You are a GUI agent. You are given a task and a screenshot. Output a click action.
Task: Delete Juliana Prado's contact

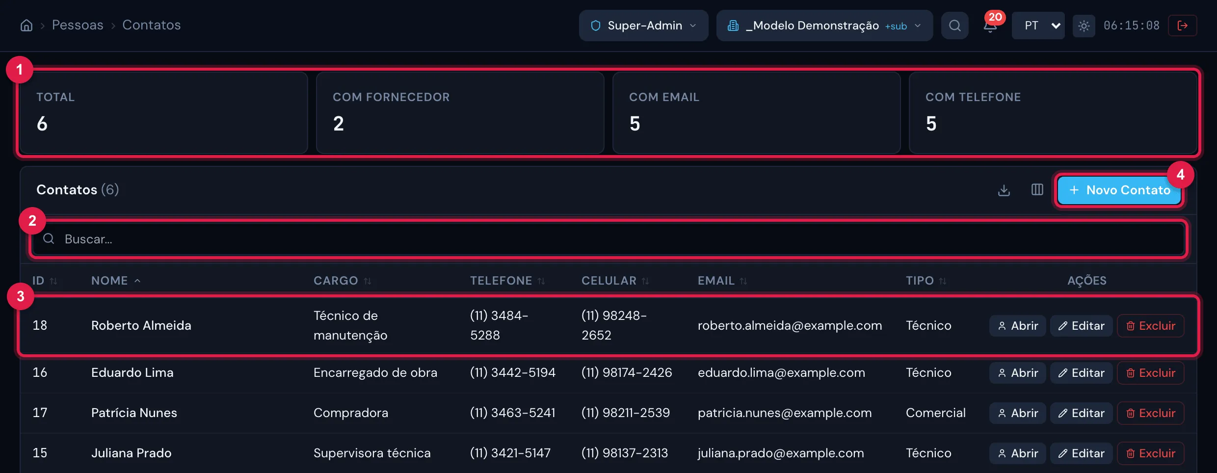[1151, 453]
